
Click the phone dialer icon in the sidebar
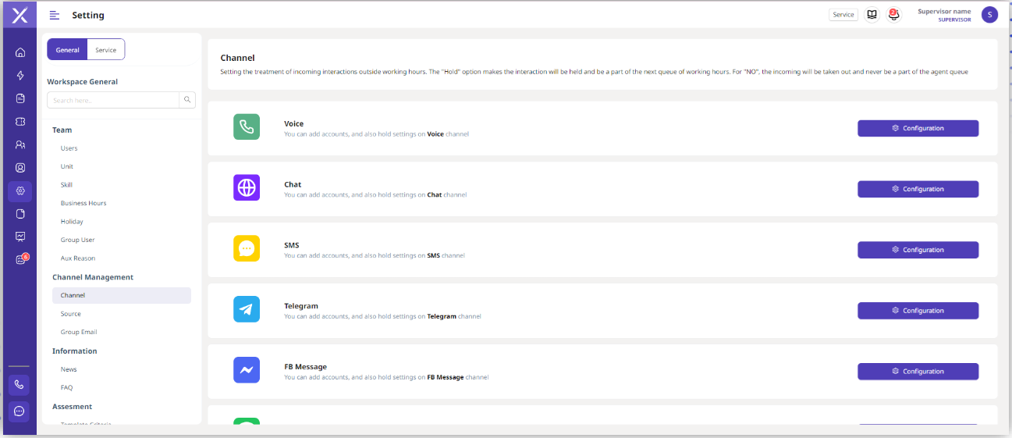click(20, 385)
